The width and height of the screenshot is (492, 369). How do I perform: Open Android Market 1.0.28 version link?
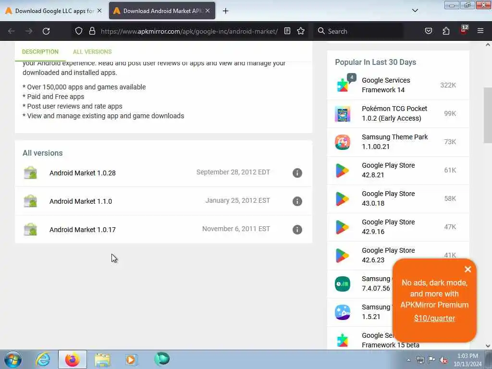(x=83, y=173)
